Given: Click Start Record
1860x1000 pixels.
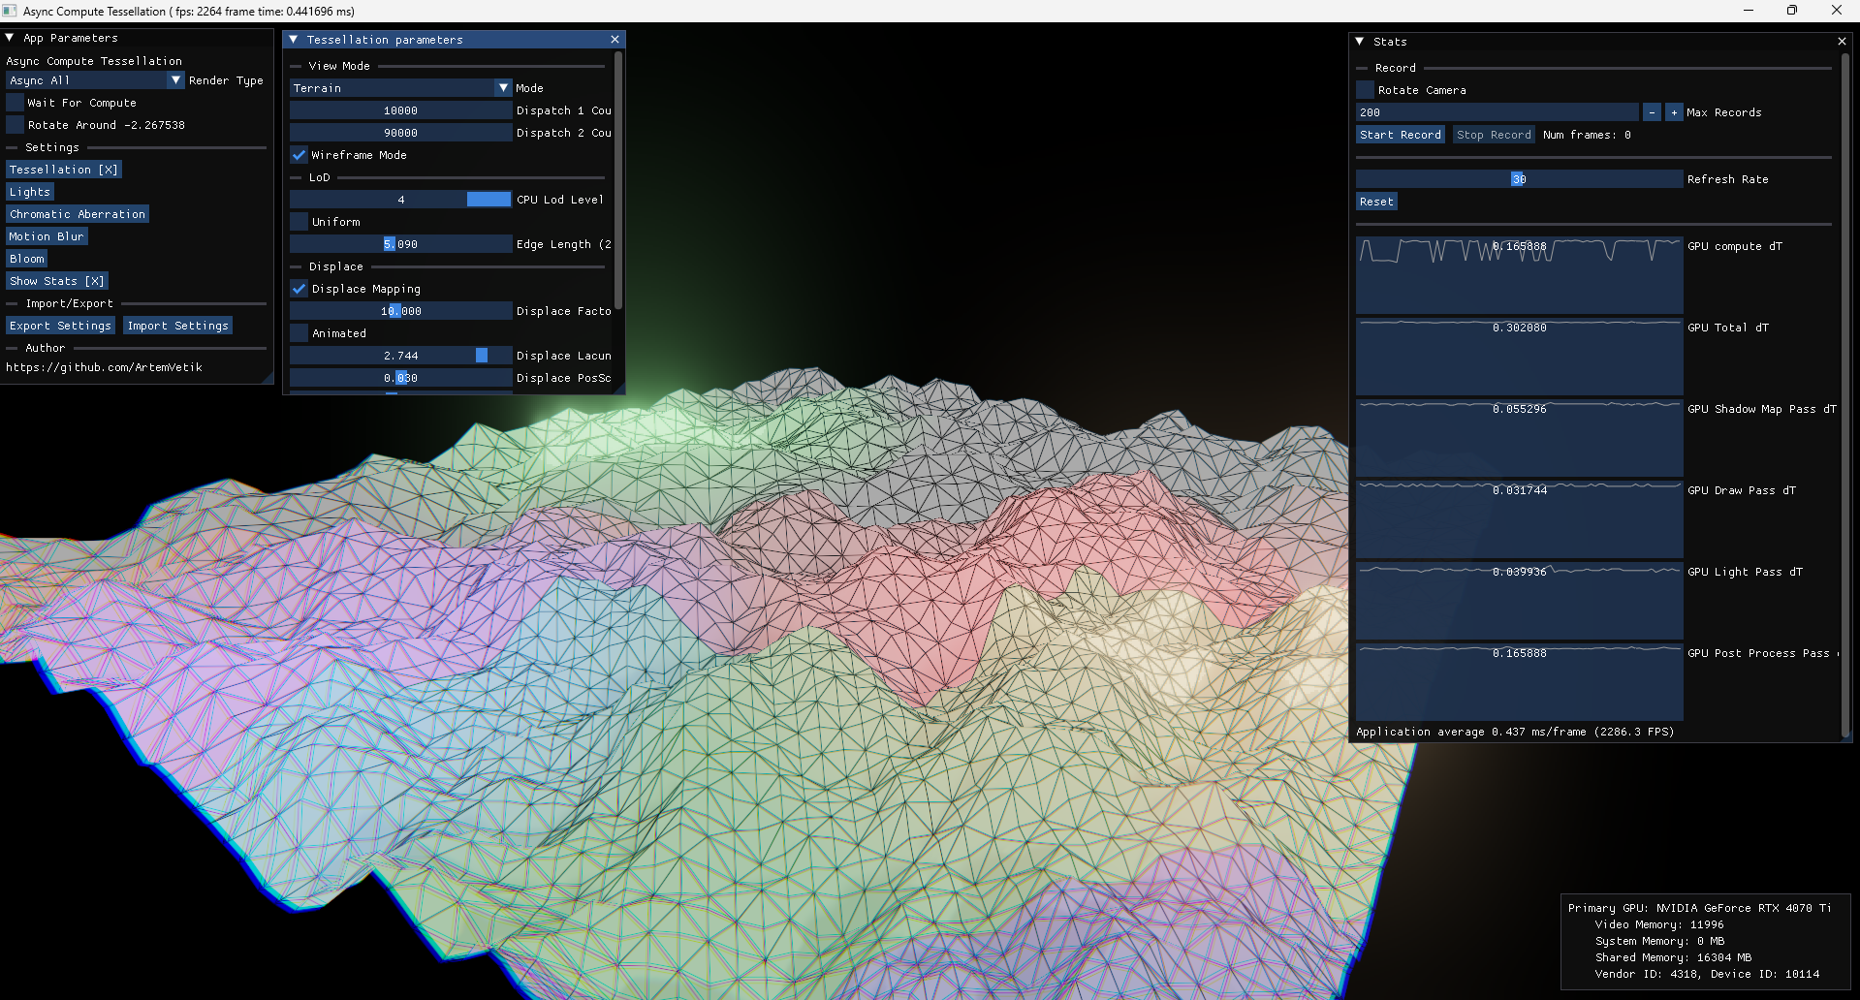Looking at the screenshot, I should 1401,135.
